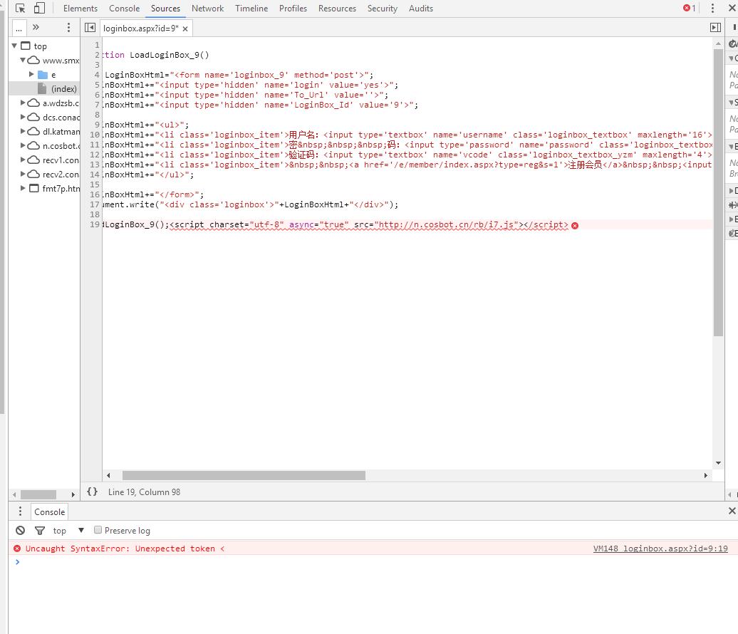This screenshot has height=634, width=738.
Task: Expand the n.cosbot domain node
Action: [23, 145]
